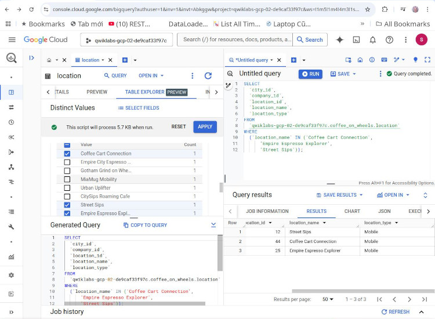Screen dimensions: 435x319
Task: Check CitySips Roaming Cafe value
Action: (67, 197)
